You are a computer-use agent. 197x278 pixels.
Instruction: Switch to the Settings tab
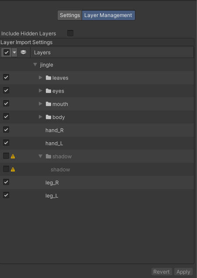[x=70, y=15]
